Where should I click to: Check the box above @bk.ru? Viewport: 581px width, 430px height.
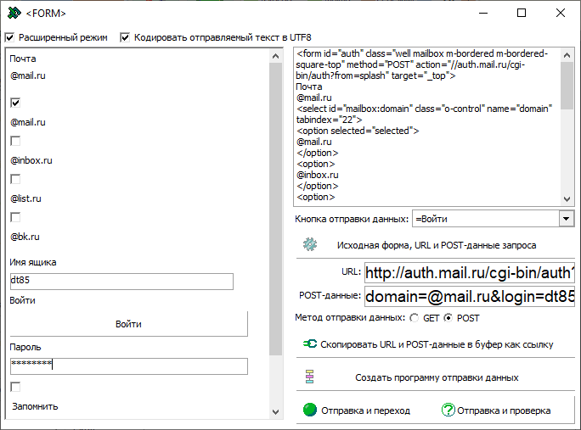pyautogui.click(x=15, y=217)
